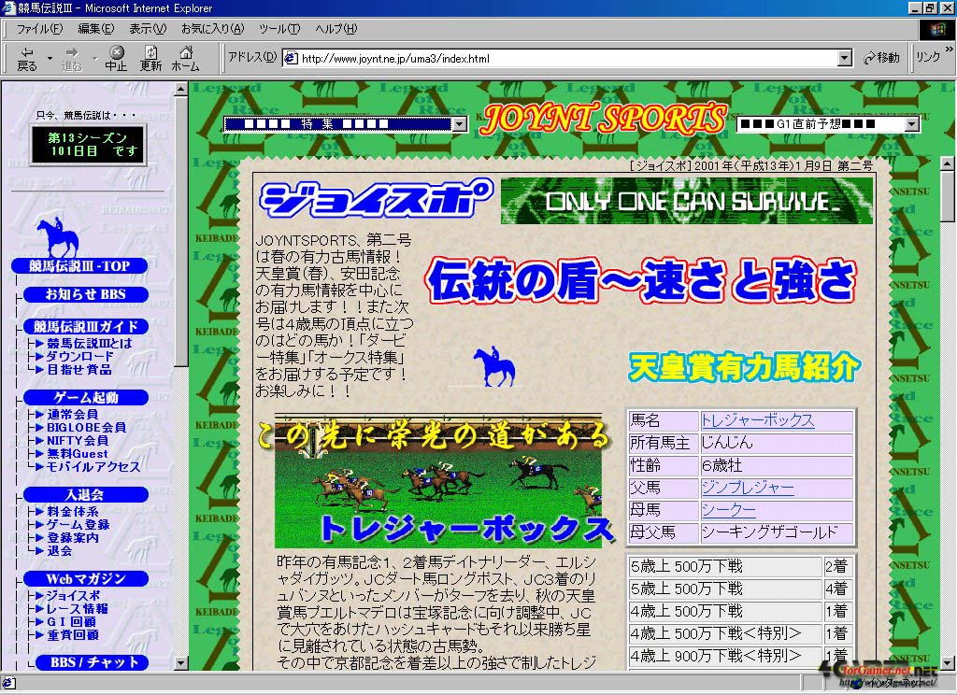Click the main page scroll-down arrow
The height and width of the screenshot is (695, 957).
[947, 662]
